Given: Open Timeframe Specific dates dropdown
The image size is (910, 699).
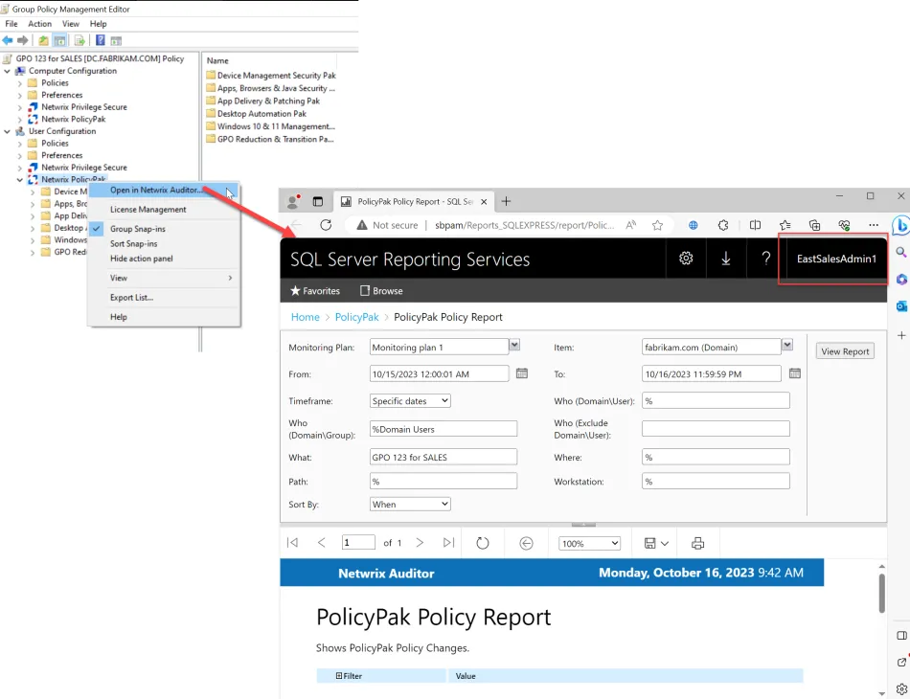Looking at the screenshot, I should pyautogui.click(x=410, y=401).
